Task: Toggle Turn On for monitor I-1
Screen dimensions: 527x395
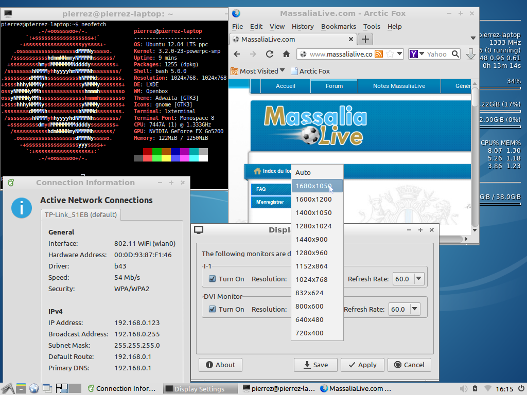Action: pos(212,279)
